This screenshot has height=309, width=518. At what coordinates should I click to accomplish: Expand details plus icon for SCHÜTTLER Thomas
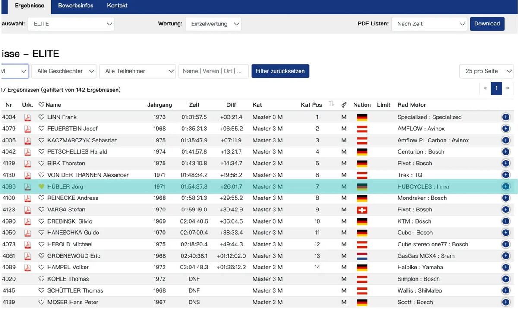pos(505,290)
